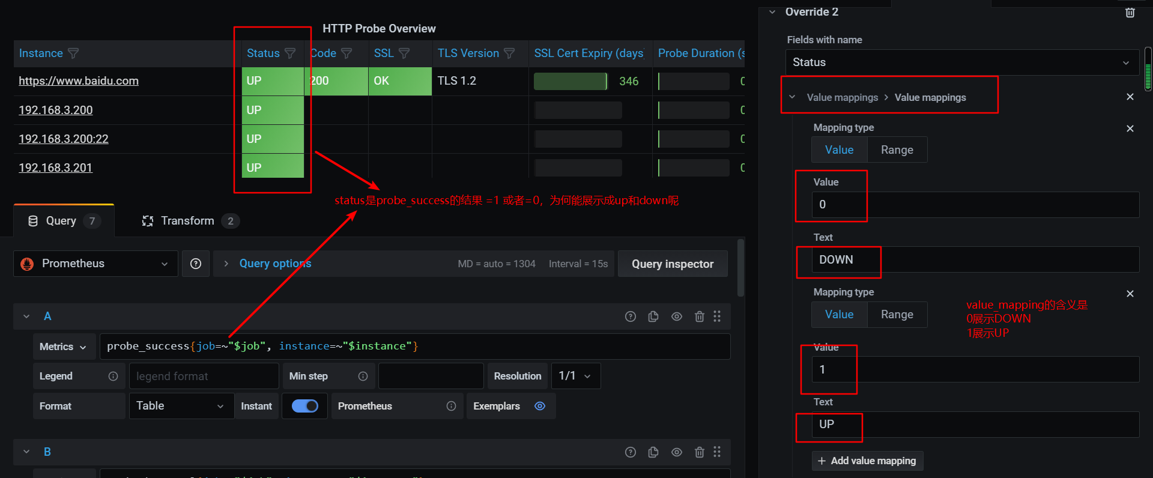Open 192.168.3.200 instance link

(x=56, y=110)
